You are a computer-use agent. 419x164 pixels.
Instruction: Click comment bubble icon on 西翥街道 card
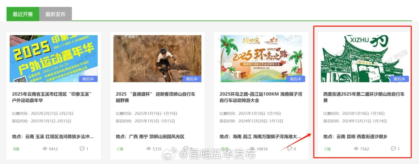point(393,148)
